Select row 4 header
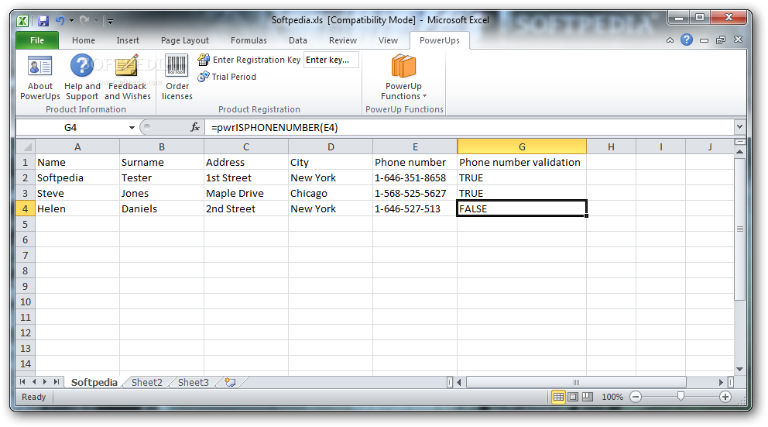This screenshot has width=768, height=427. [26, 208]
